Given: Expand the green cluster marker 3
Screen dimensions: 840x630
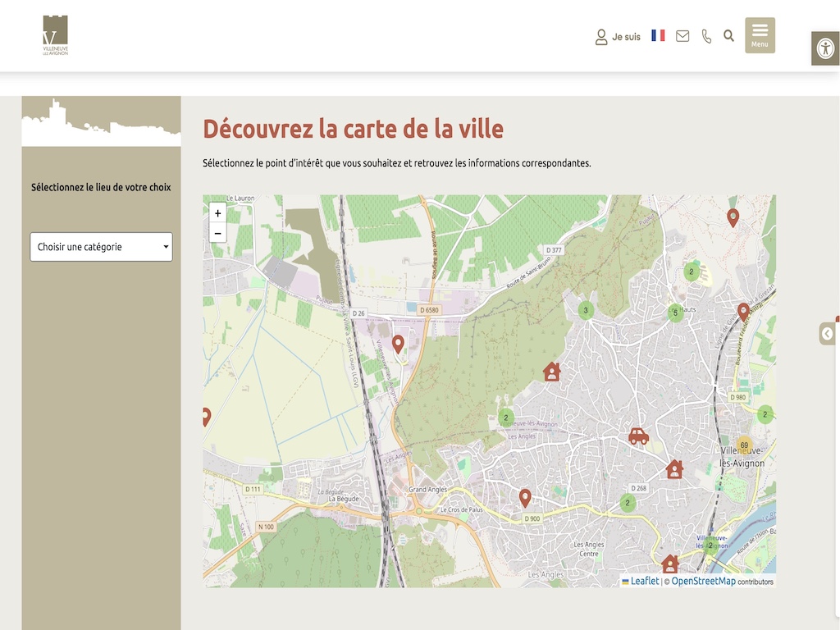Looking at the screenshot, I should (585, 310).
